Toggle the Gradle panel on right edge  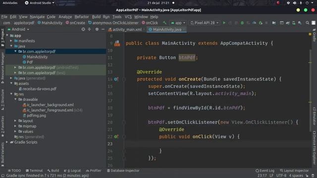tap(315, 35)
